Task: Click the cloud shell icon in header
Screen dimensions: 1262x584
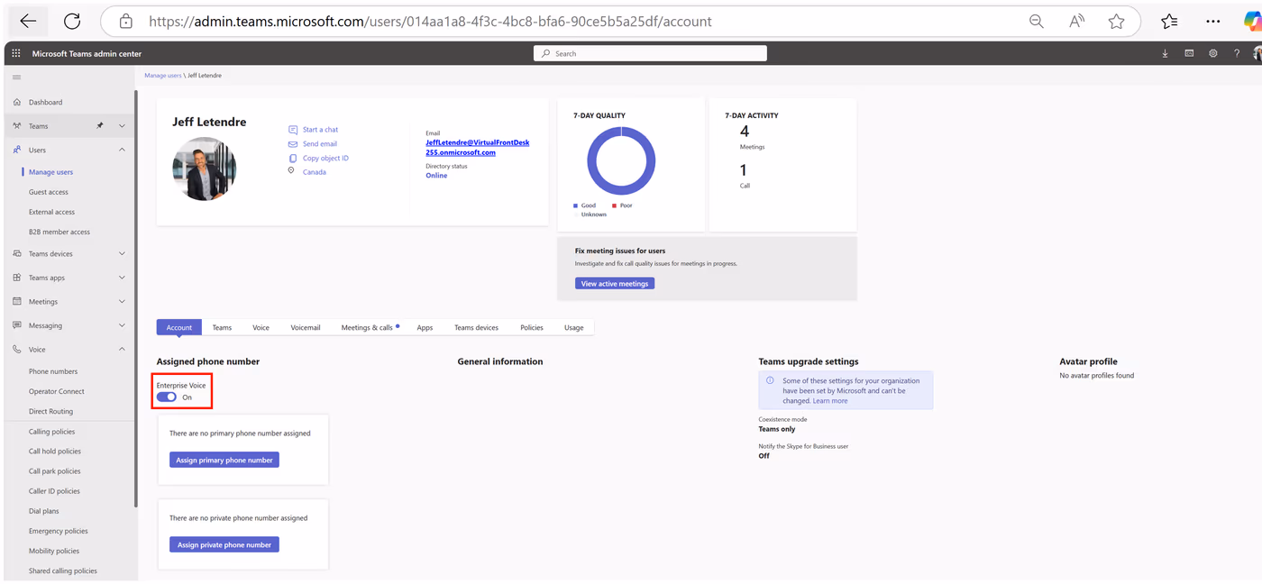Action: (x=1189, y=53)
